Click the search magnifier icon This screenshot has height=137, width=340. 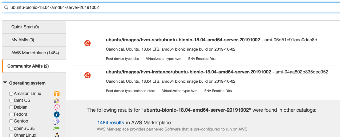point(6,8)
